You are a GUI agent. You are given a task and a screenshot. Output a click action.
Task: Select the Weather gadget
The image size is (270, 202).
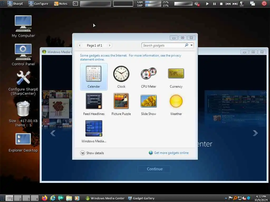[176, 104]
